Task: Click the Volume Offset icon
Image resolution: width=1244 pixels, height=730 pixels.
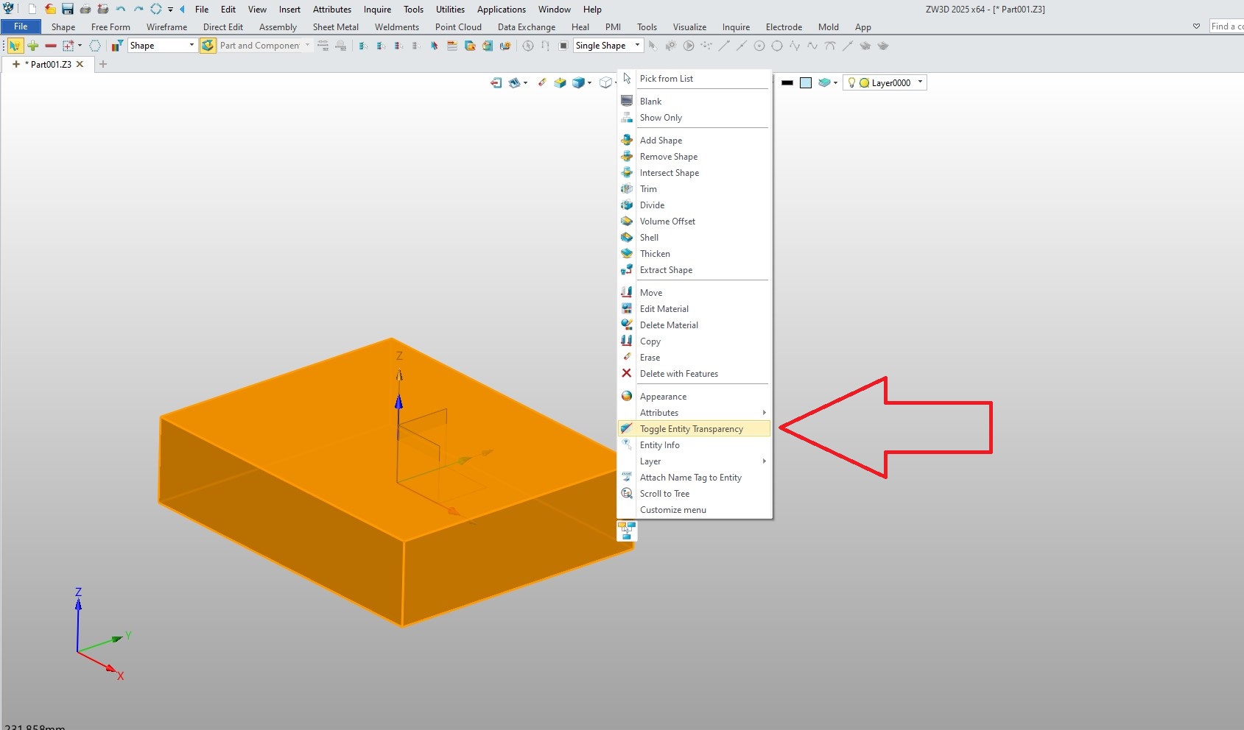Action: point(627,221)
